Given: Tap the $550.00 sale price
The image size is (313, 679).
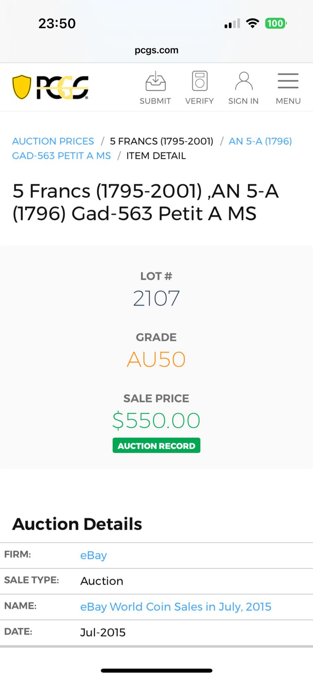Looking at the screenshot, I should coord(156,420).
